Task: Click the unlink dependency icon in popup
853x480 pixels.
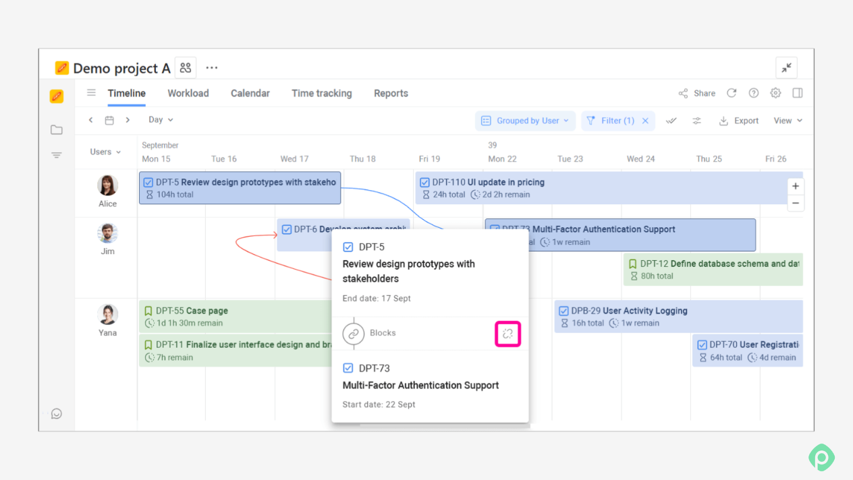Action: pyautogui.click(x=508, y=334)
